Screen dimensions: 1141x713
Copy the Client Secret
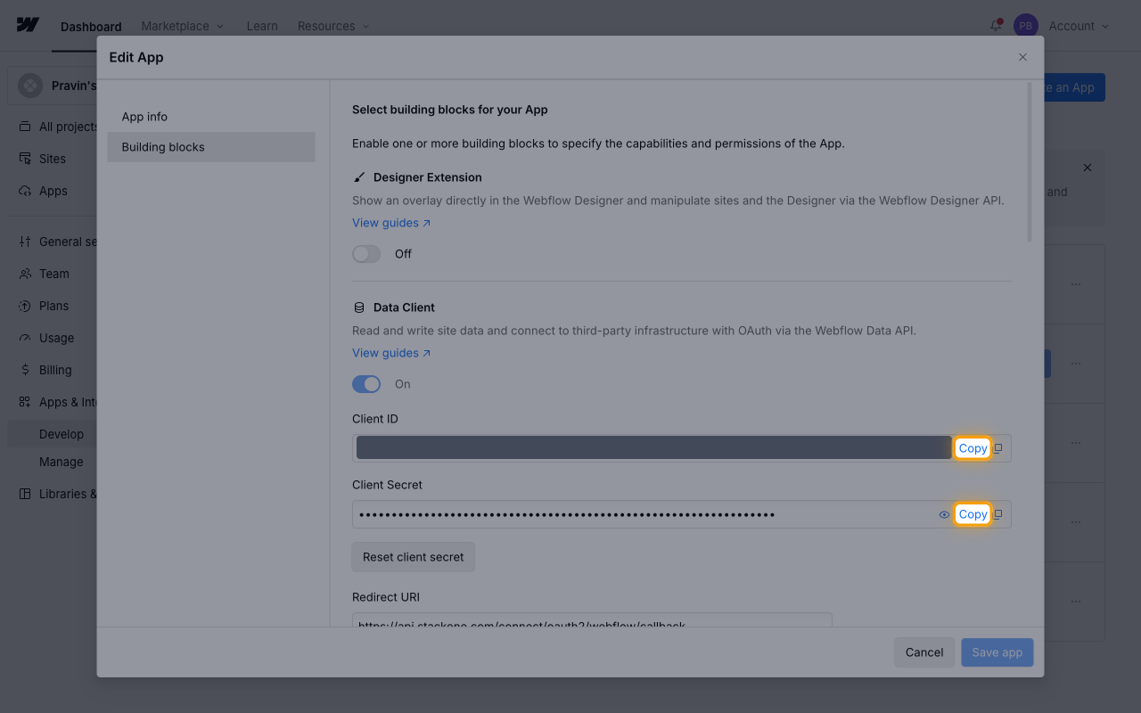pyautogui.click(x=973, y=514)
